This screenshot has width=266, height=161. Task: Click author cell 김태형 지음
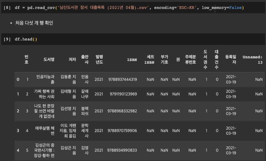(68, 94)
